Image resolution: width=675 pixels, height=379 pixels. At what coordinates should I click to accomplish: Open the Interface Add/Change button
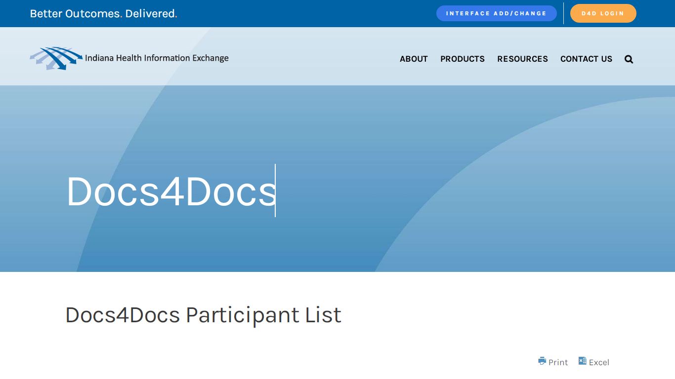pos(496,13)
